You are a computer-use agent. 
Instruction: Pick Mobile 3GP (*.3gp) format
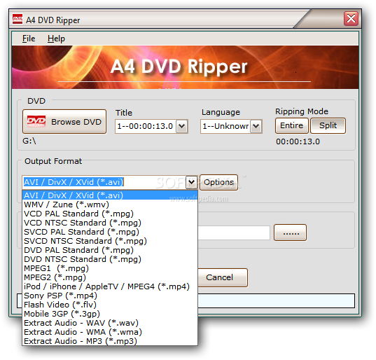coord(110,314)
